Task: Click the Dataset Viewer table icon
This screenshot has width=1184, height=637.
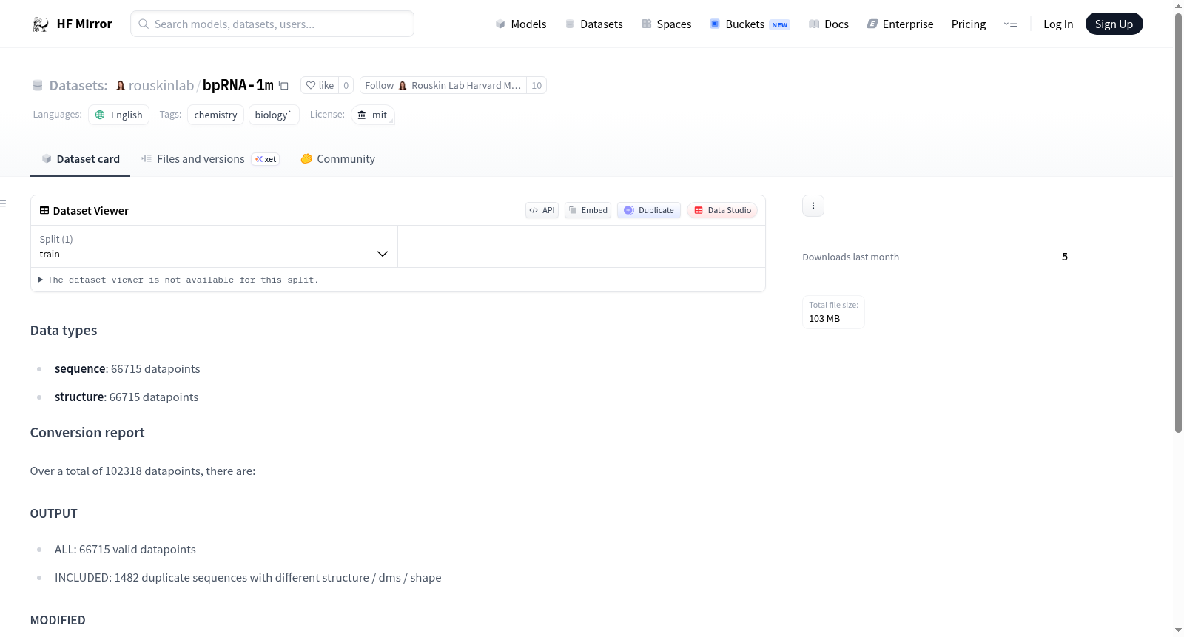Action: (44, 211)
